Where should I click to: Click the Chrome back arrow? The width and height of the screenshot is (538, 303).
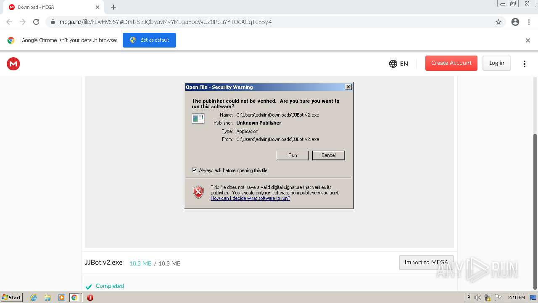coord(9,22)
